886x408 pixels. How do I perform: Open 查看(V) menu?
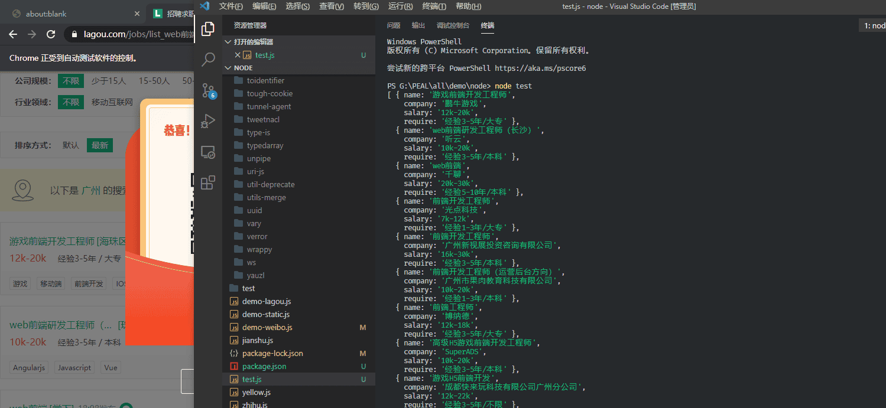click(332, 6)
